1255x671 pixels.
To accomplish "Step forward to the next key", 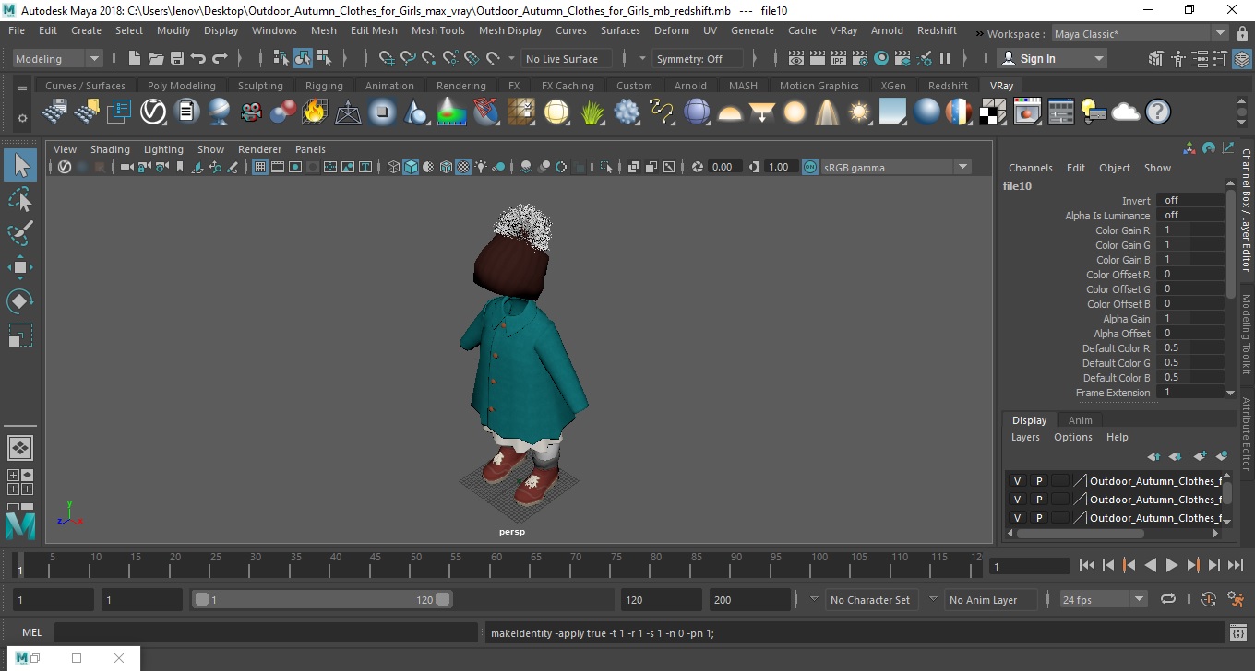I will pyautogui.click(x=1193, y=565).
